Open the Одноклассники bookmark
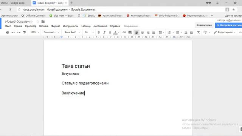The image size is (242, 136). point(9,15)
